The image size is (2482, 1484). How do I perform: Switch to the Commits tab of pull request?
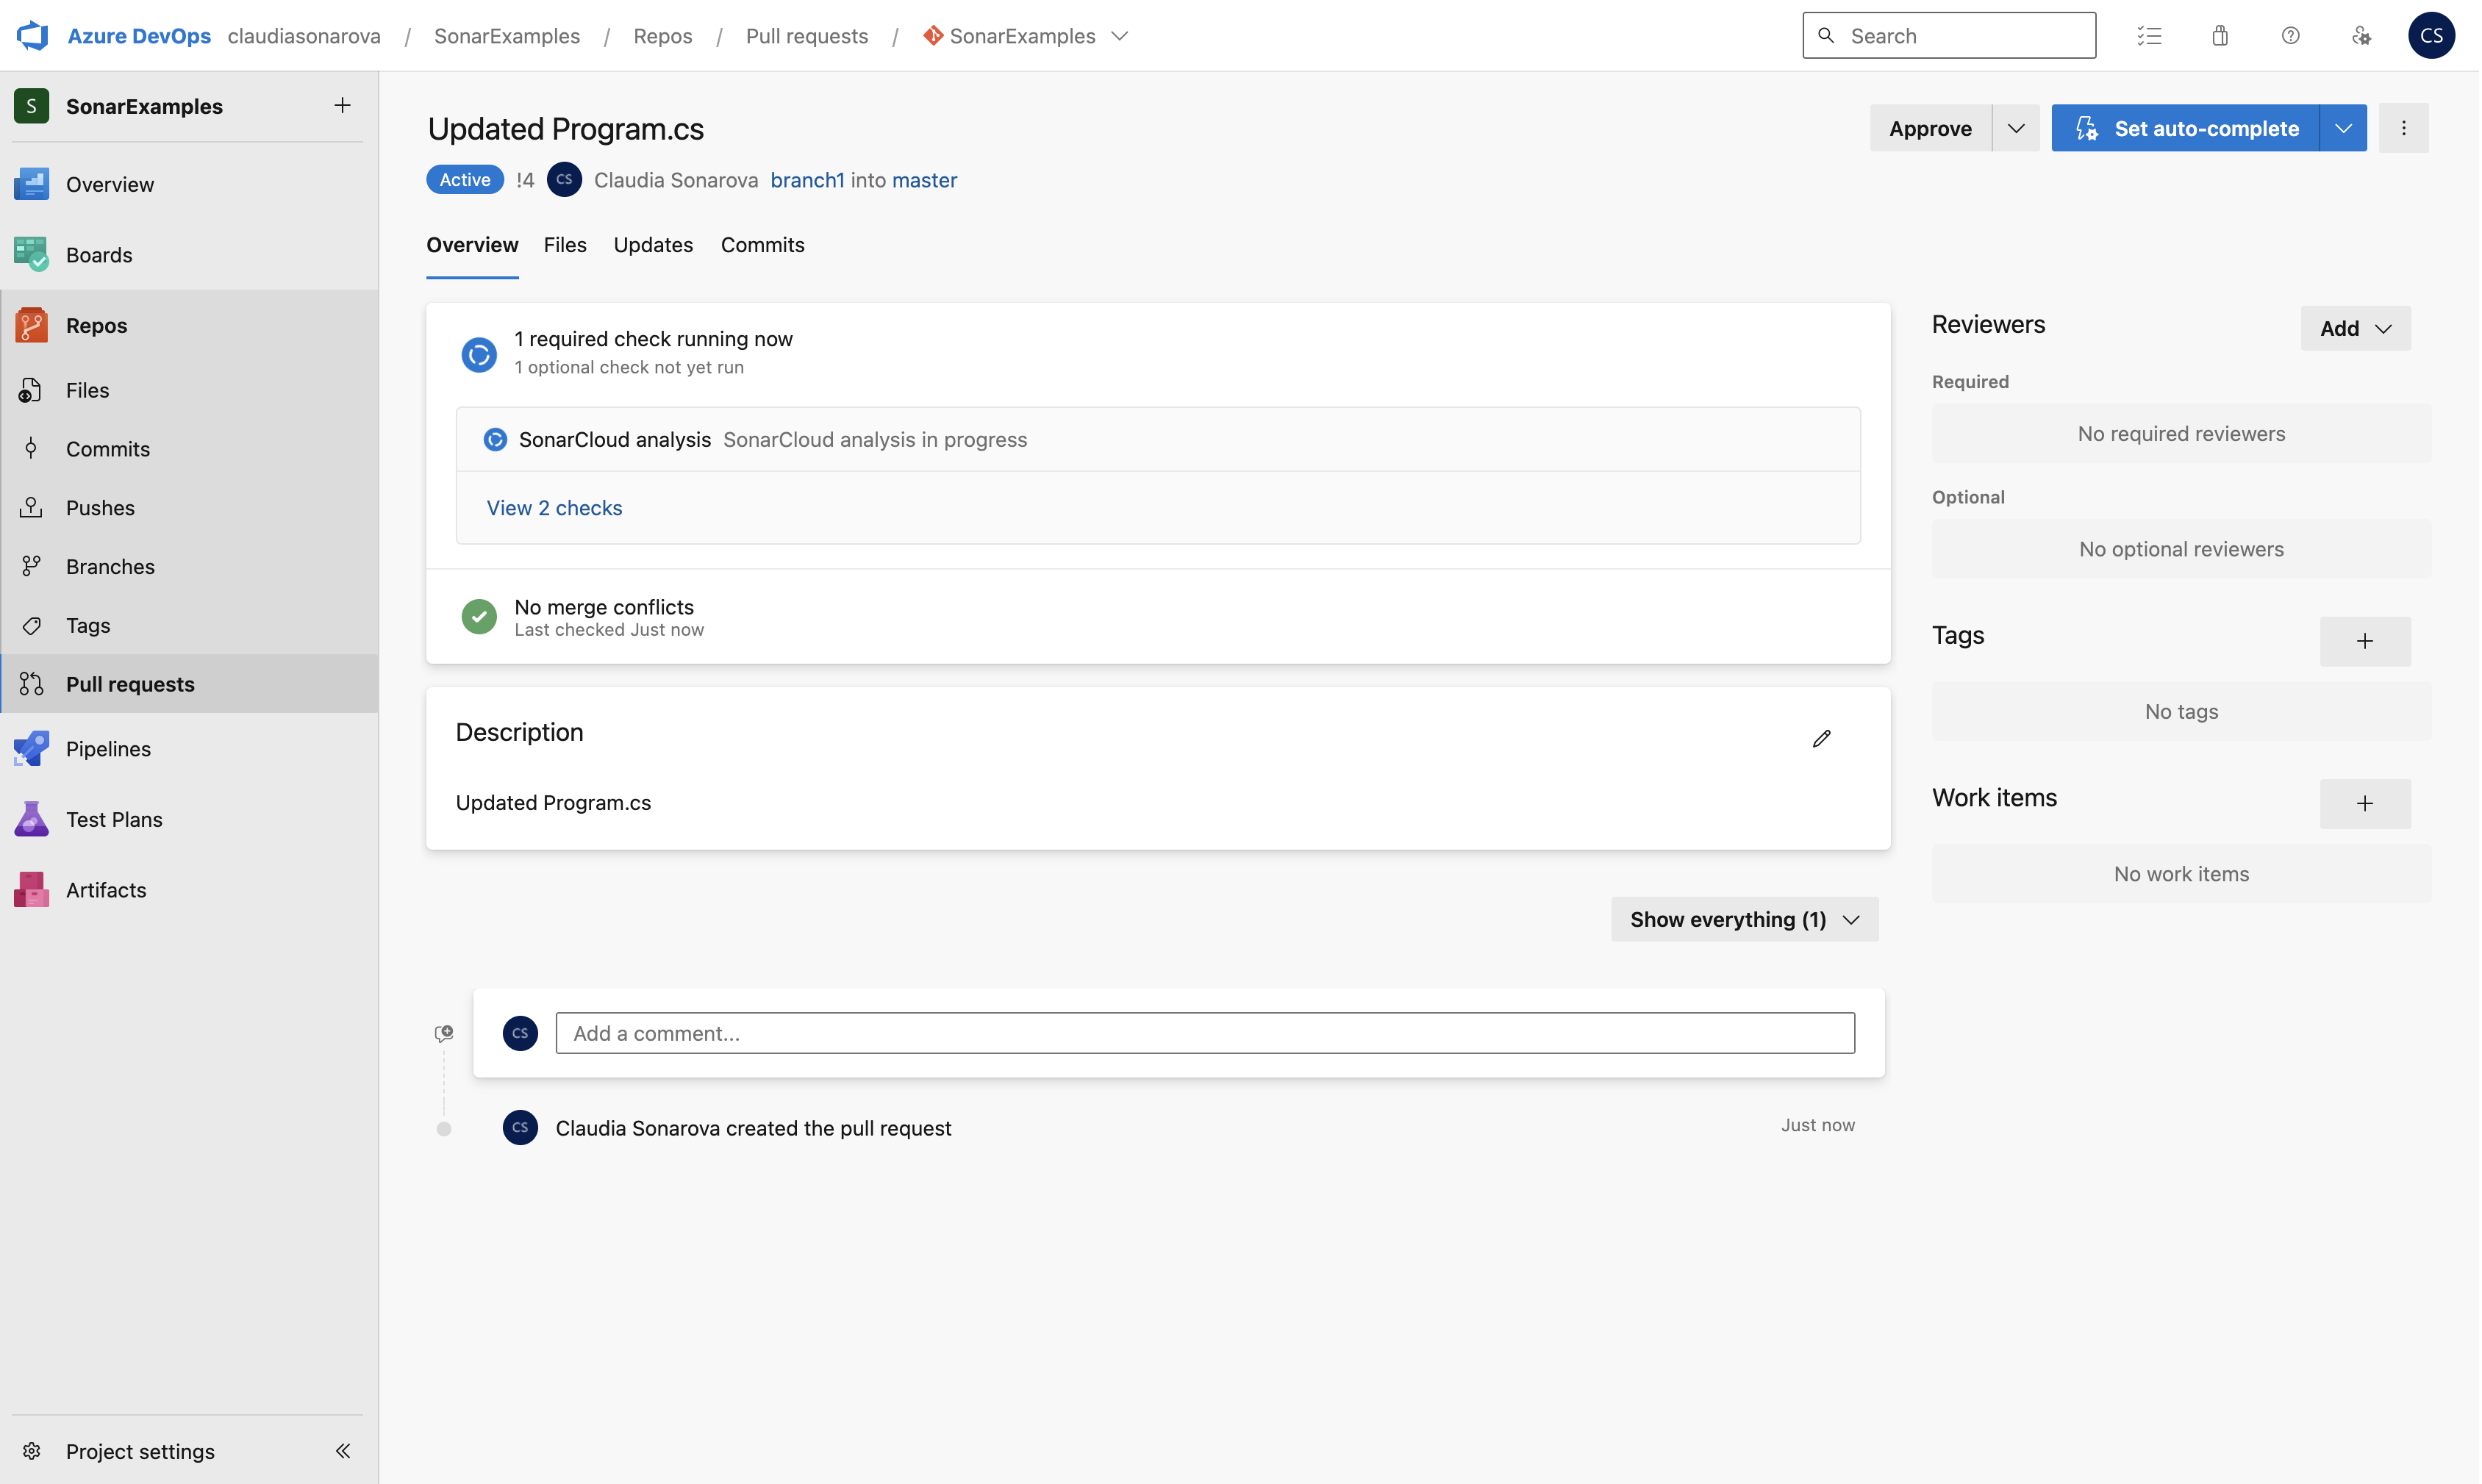[762, 245]
